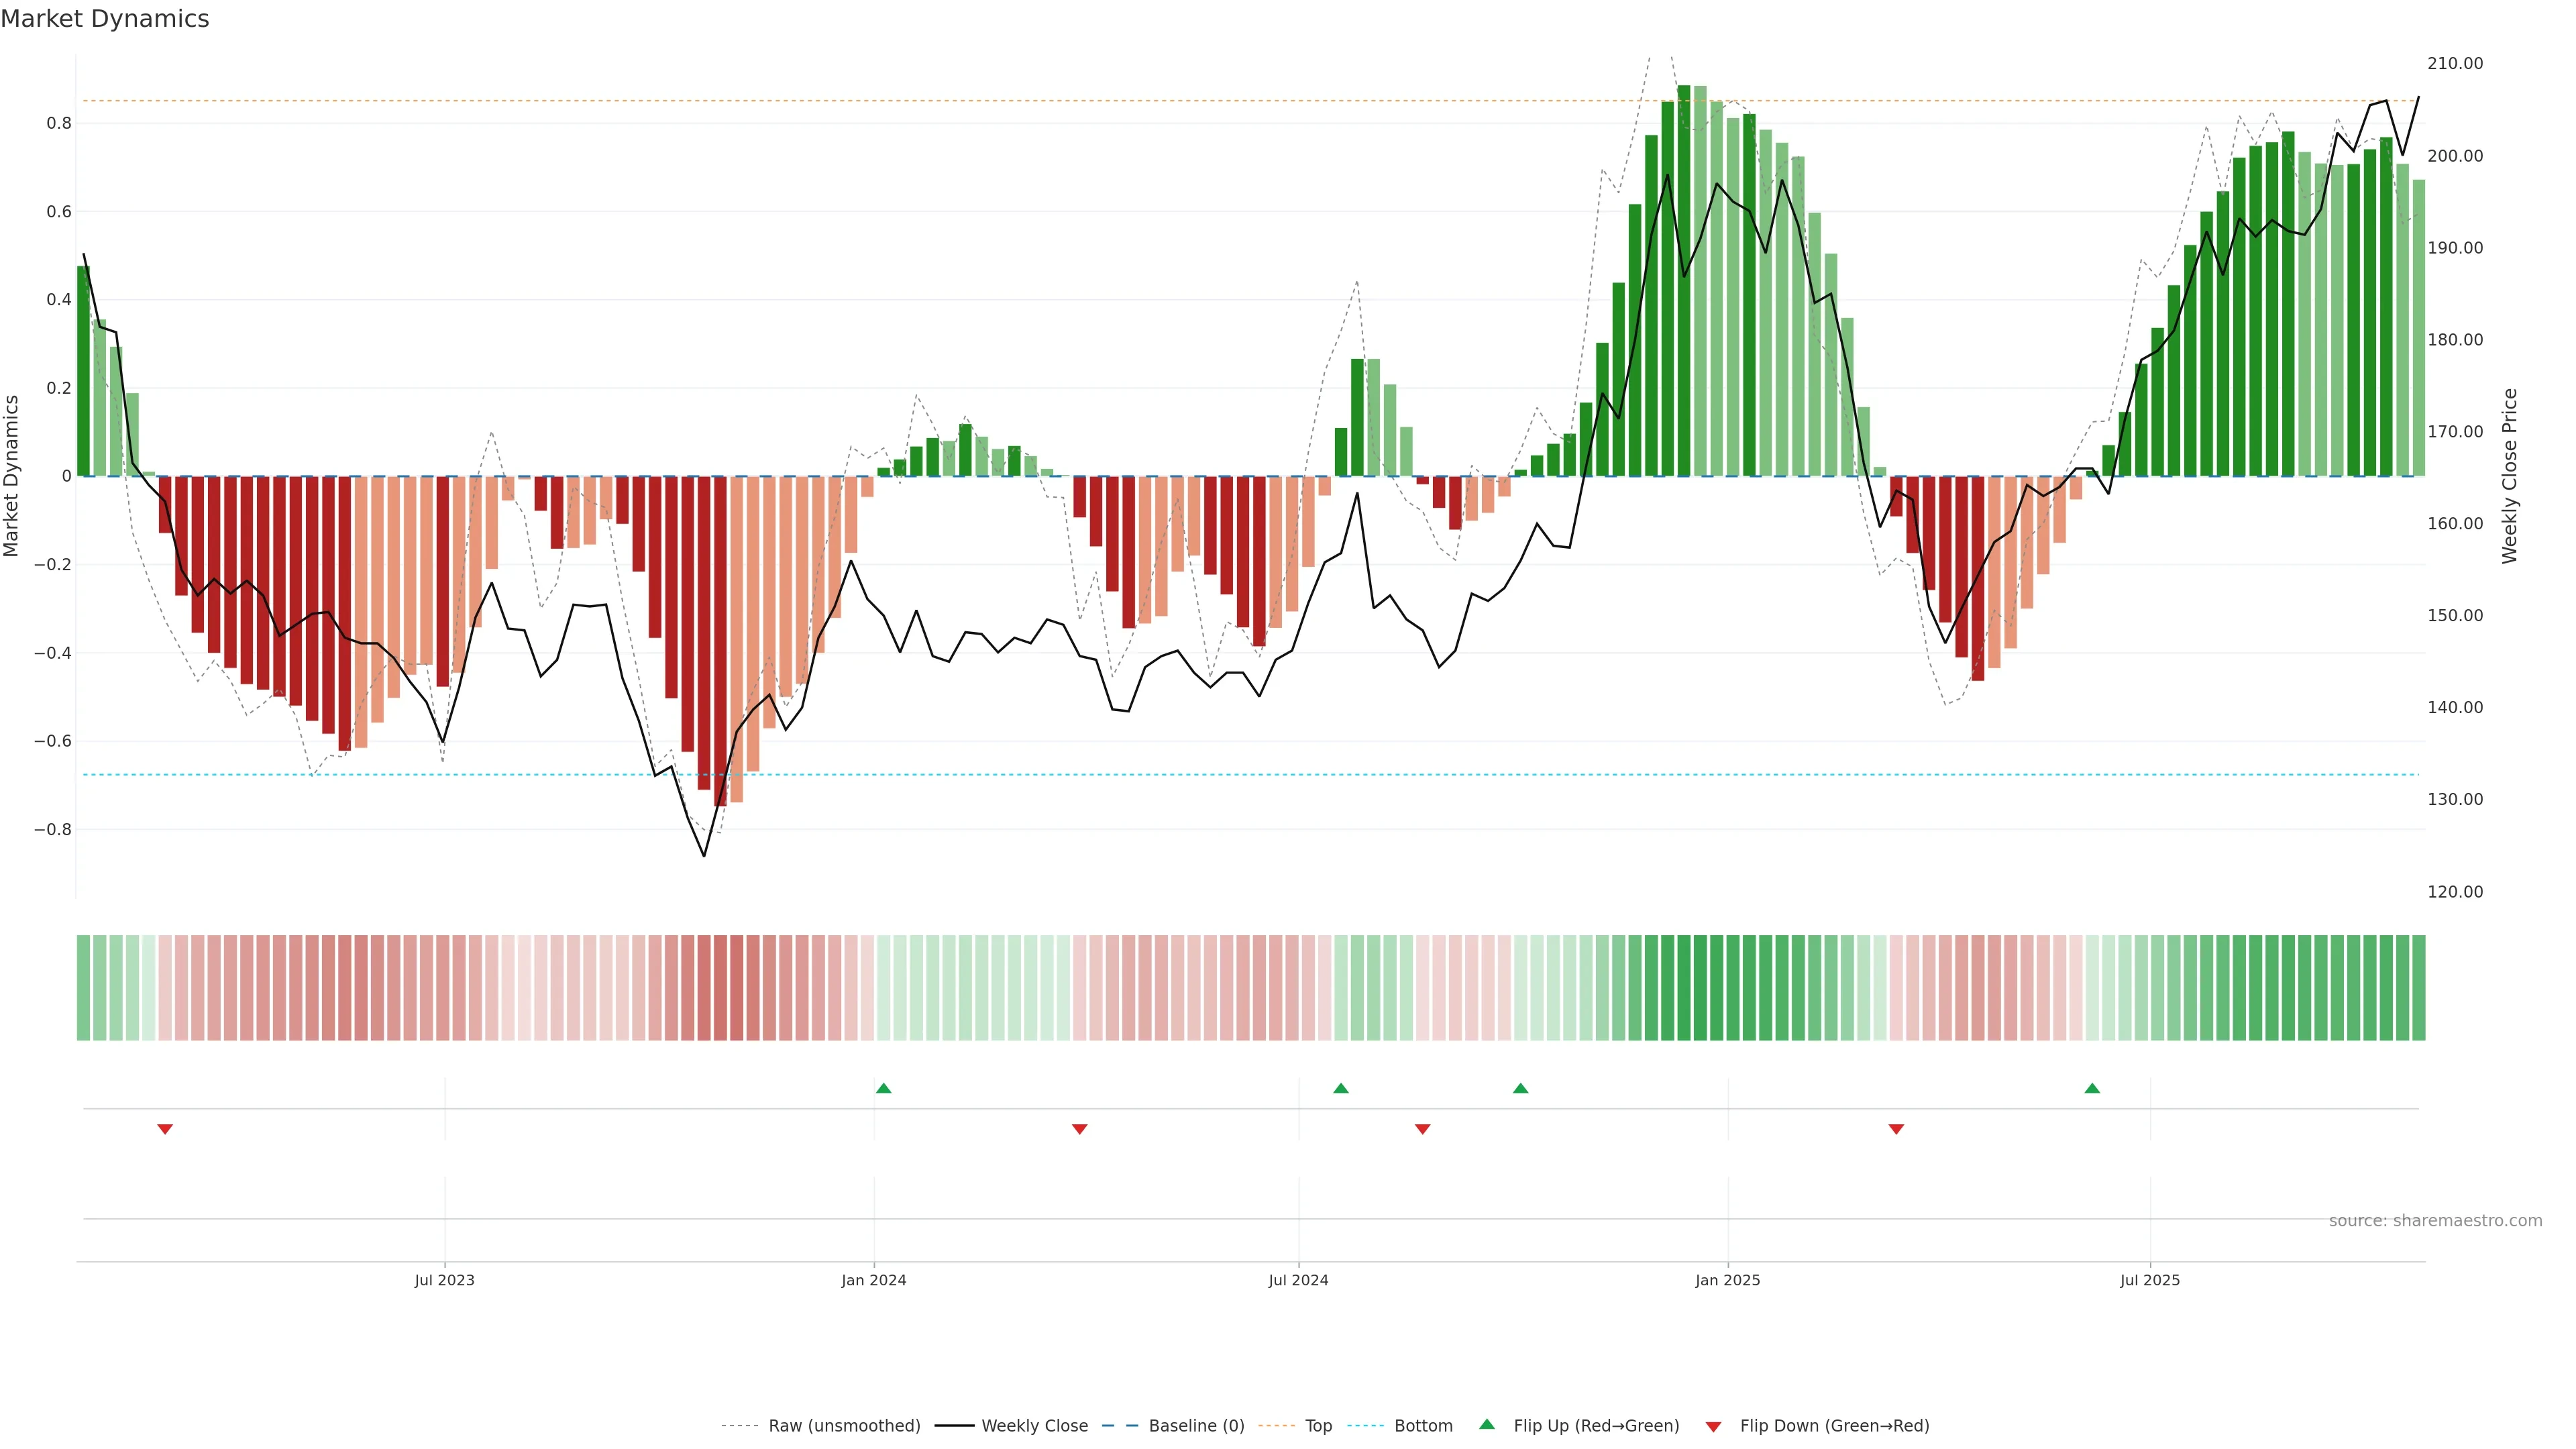Click the green flip-up triangle just before Jul 2025
Image resolution: width=2576 pixels, height=1449 pixels.
pyautogui.click(x=2092, y=1088)
